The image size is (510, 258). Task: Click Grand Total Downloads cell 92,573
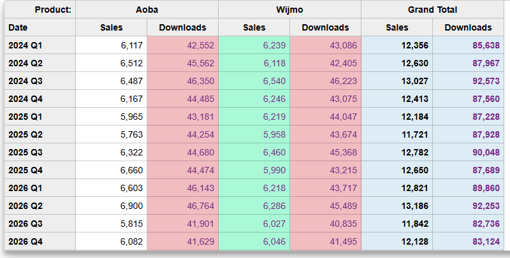tap(469, 81)
